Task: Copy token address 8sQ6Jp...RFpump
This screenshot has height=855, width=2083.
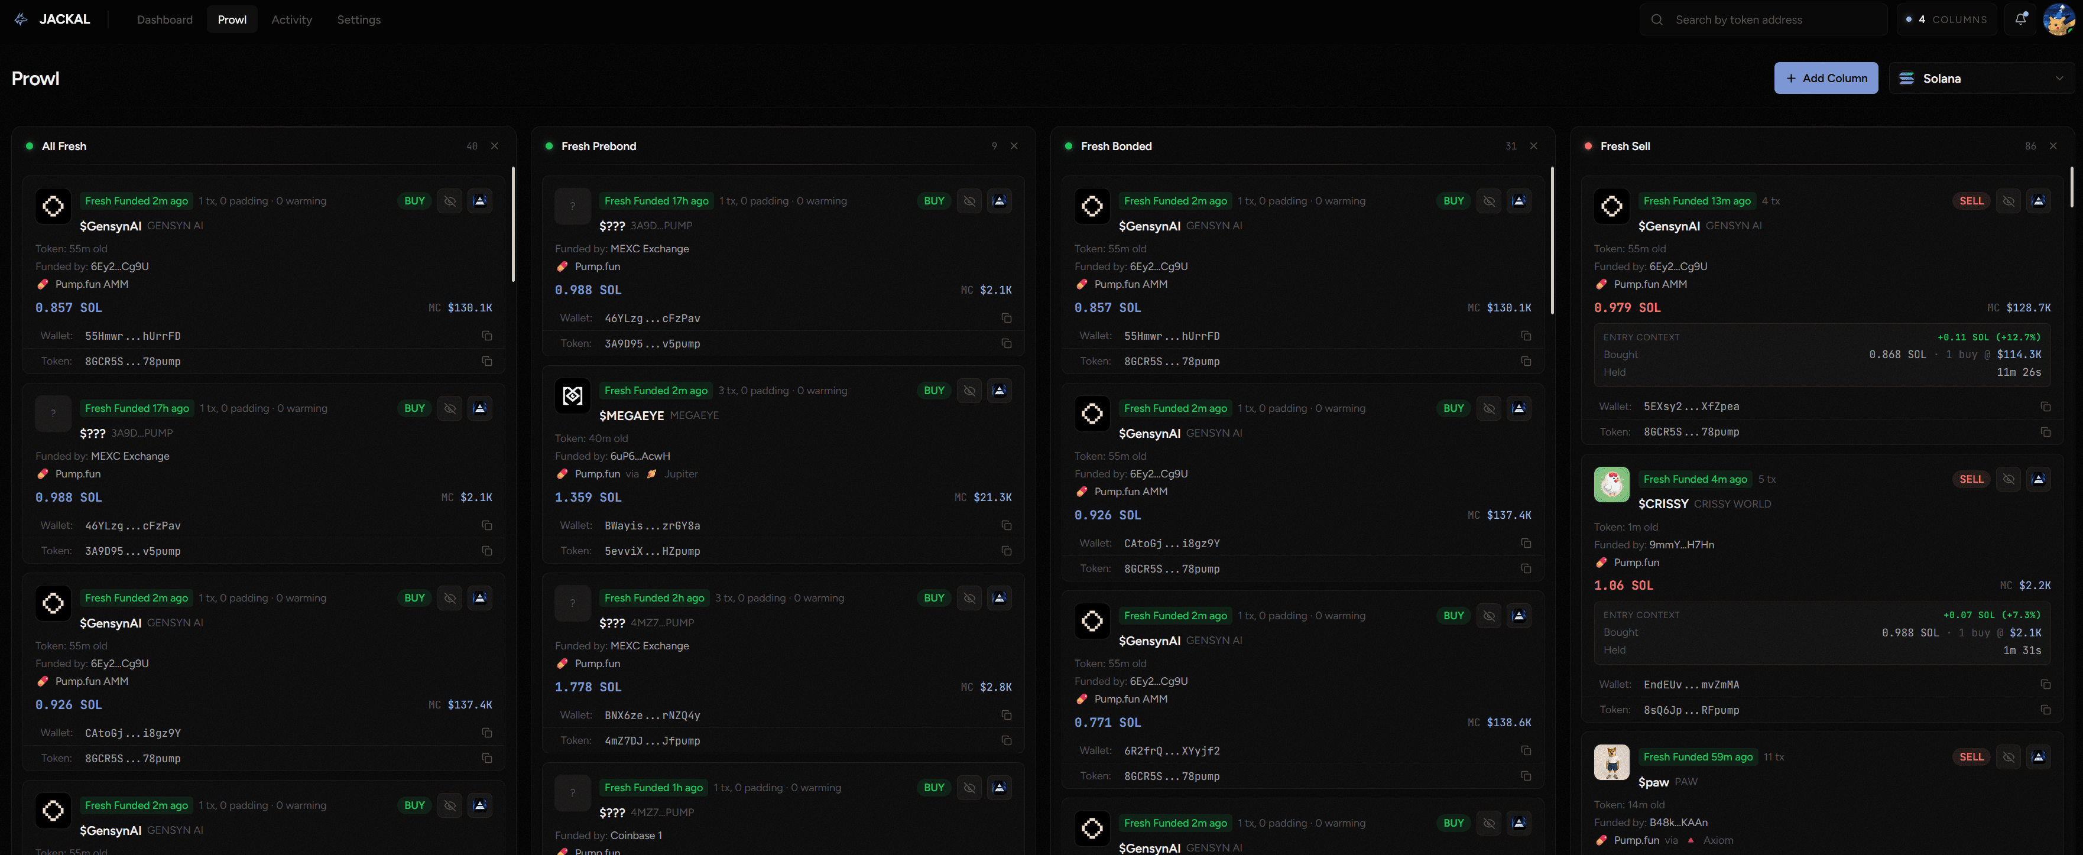Action: (x=2045, y=710)
